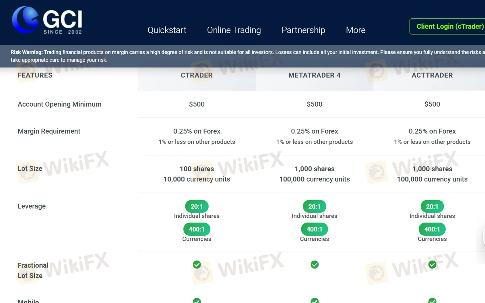Click the Client Login (cTrader) button

pos(447,26)
